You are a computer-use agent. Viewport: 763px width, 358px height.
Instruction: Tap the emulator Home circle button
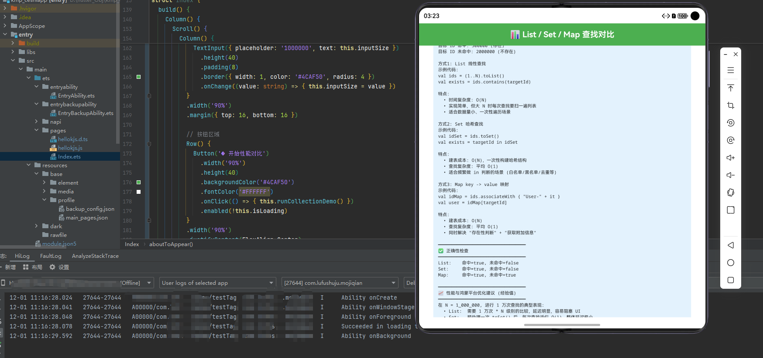[731, 263]
